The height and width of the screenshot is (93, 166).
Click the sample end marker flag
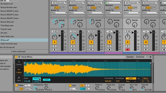pyautogui.click(x=150, y=63)
